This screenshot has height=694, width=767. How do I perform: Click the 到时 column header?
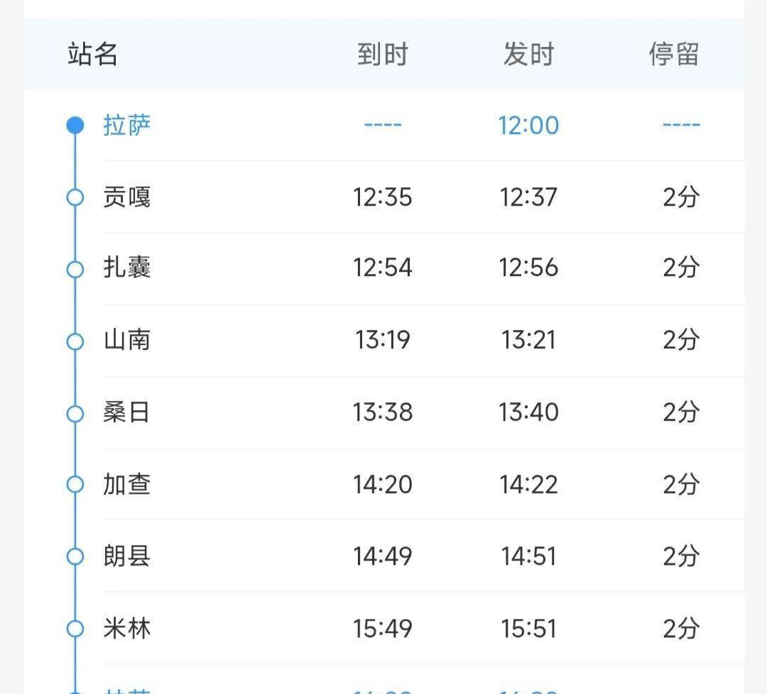pyautogui.click(x=383, y=54)
